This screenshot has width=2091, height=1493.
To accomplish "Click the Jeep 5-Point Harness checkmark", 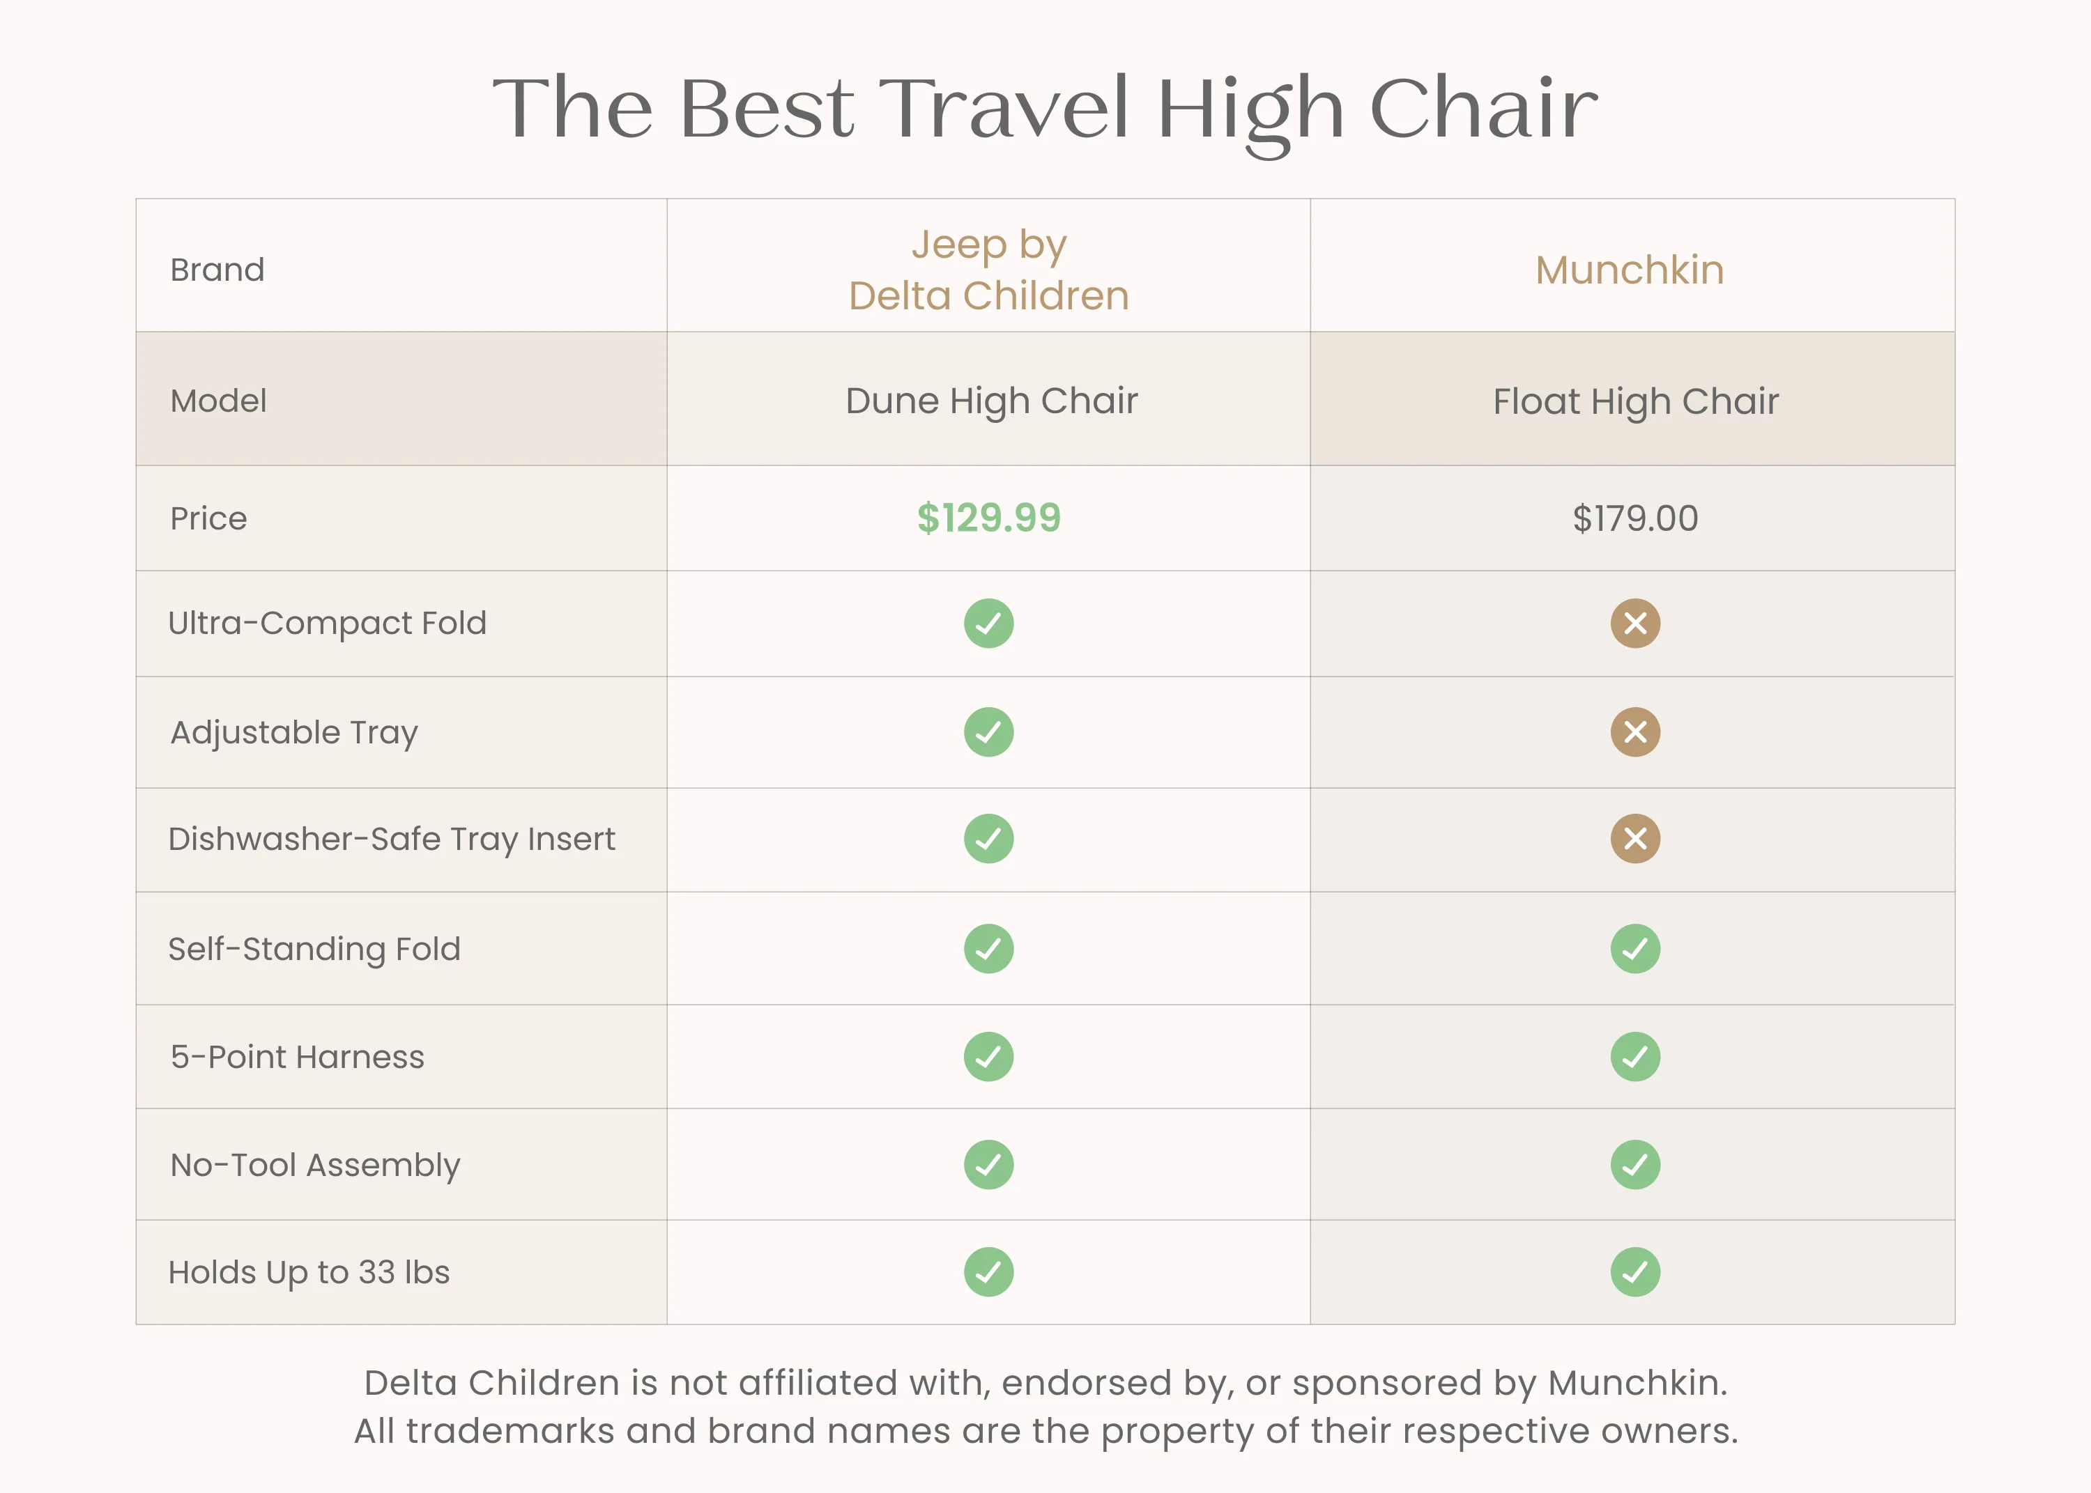I will (x=988, y=1056).
